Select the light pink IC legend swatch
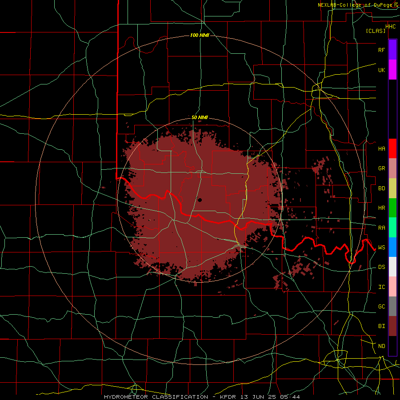 [x=392, y=287]
